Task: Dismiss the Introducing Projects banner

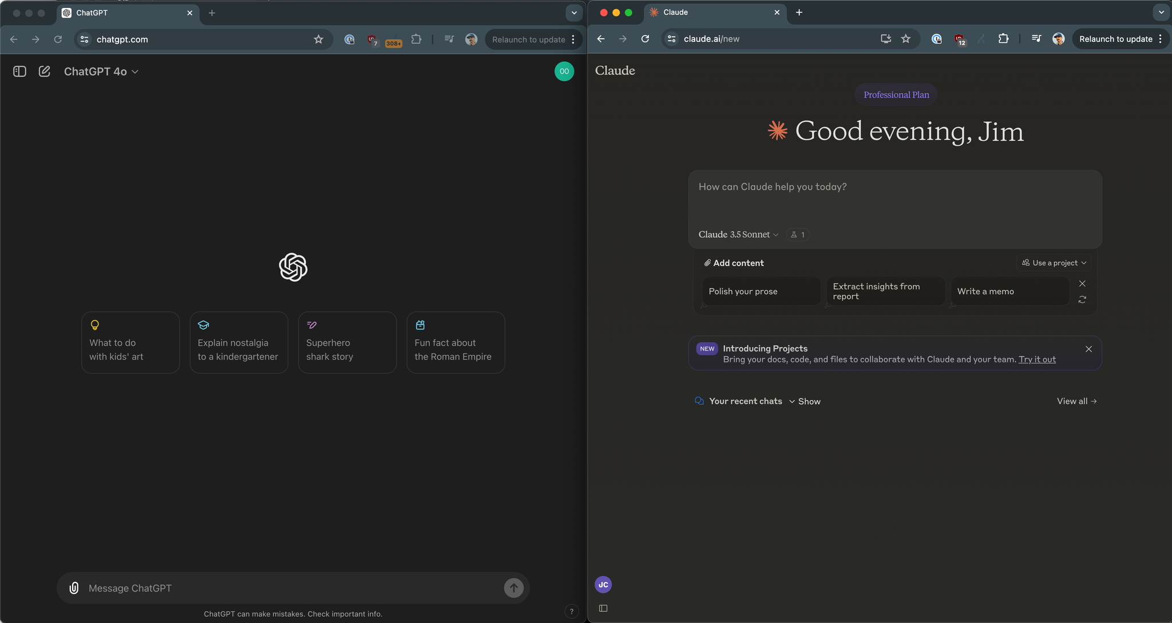Action: (1088, 349)
